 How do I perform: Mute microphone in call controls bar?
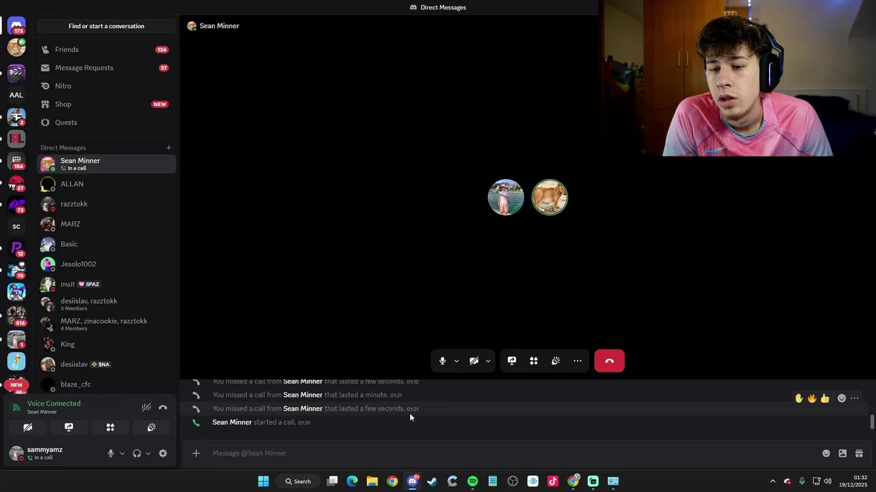[442, 361]
